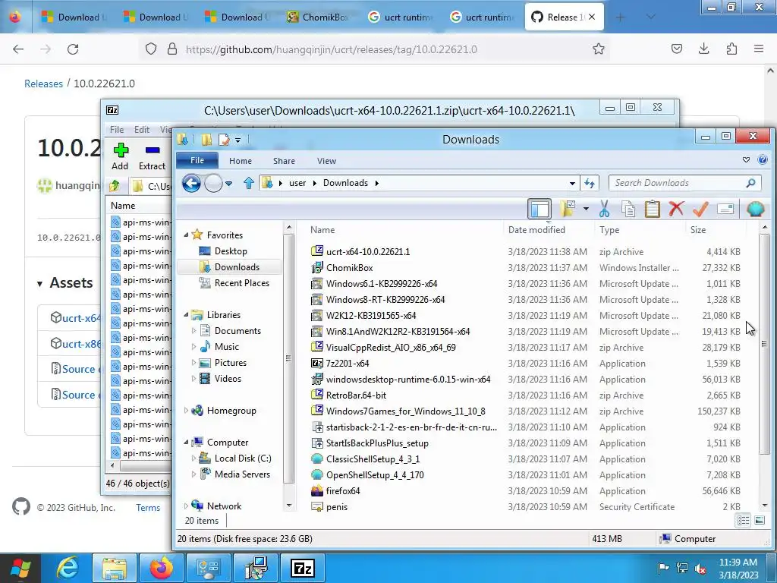
Task: Switch to details view icon at bottom right
Action: 744,520
